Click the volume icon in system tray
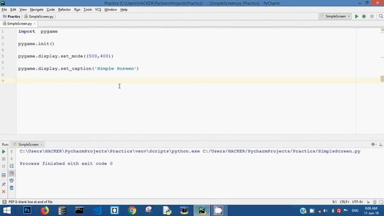 [x=325, y=211]
